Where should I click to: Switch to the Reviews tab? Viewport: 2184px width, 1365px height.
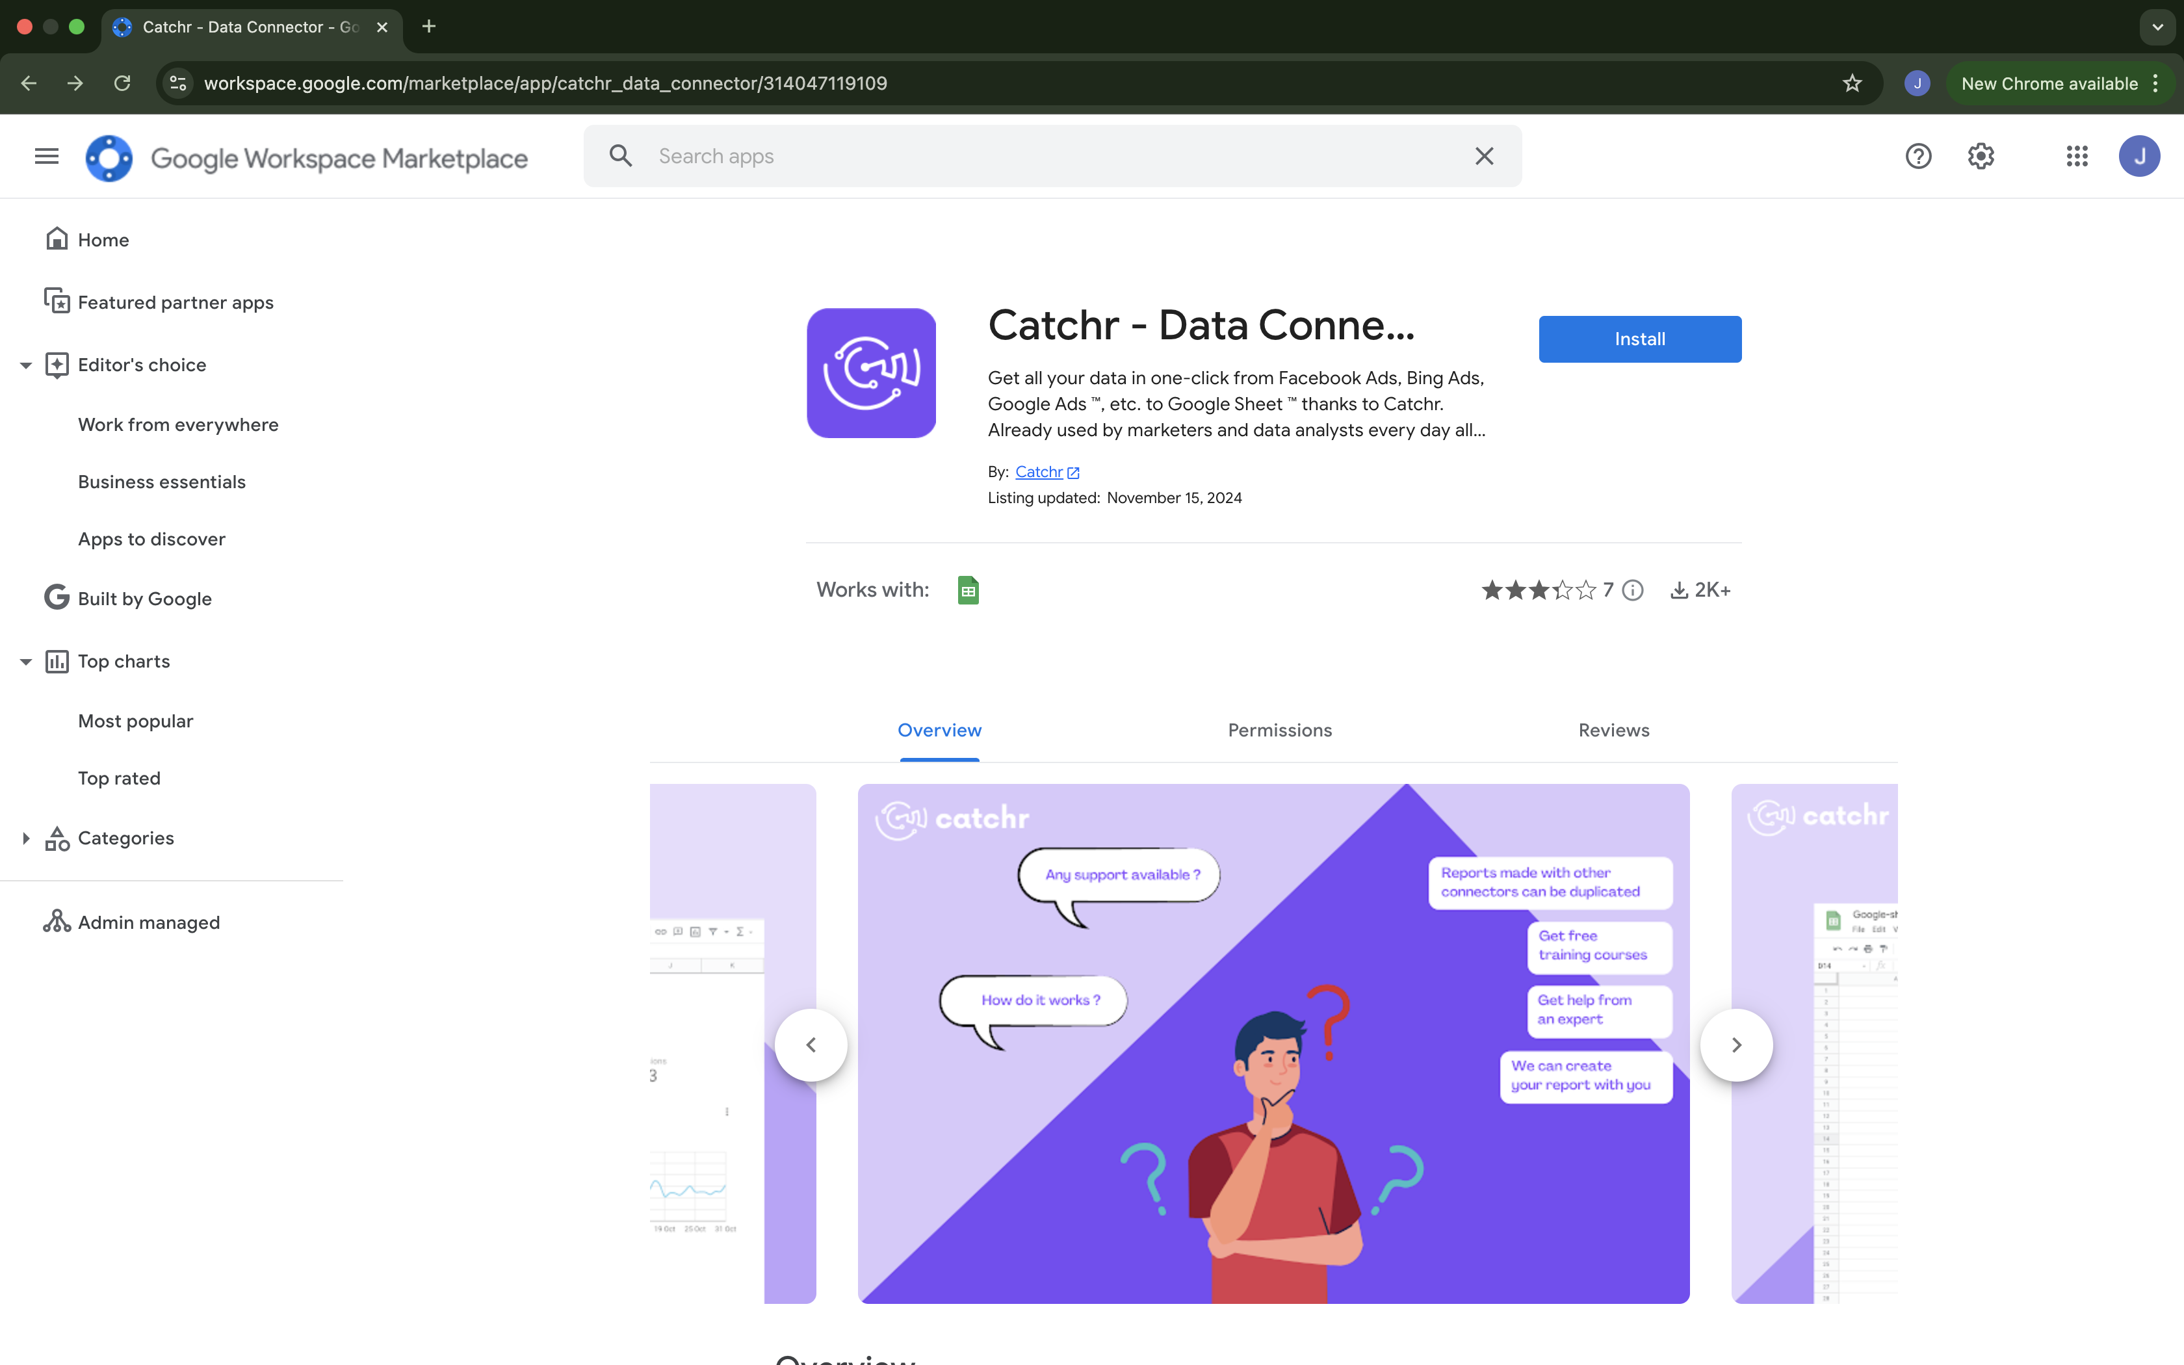[x=1614, y=731]
